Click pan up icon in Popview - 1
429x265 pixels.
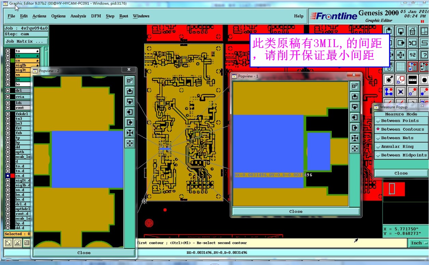[355, 97]
